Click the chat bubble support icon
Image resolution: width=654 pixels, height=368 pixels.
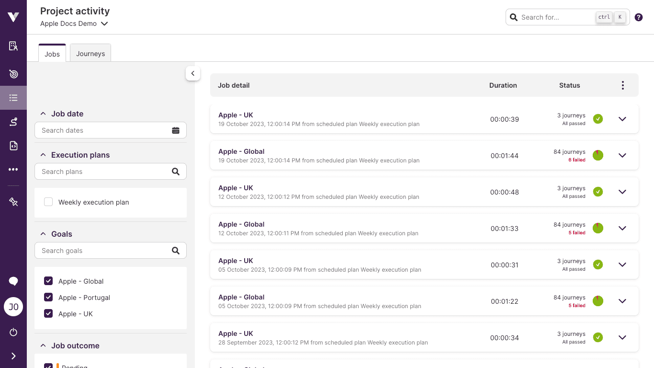13,281
